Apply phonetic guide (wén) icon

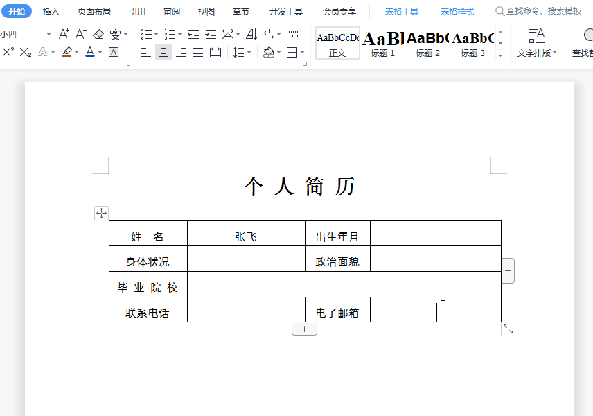click(115, 35)
